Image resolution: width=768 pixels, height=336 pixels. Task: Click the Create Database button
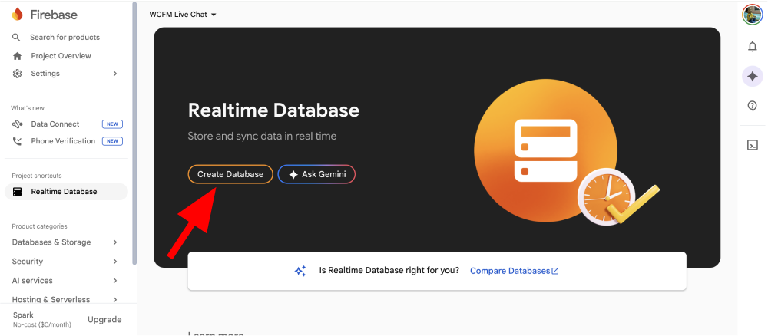pyautogui.click(x=230, y=174)
